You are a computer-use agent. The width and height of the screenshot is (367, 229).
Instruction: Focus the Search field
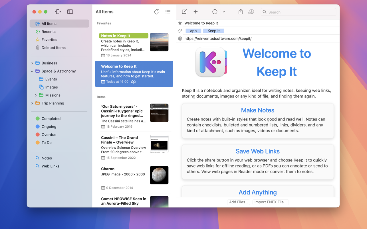299,12
